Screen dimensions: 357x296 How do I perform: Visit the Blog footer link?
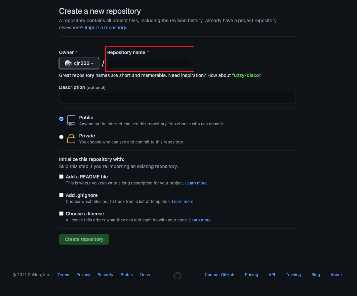pyautogui.click(x=316, y=274)
